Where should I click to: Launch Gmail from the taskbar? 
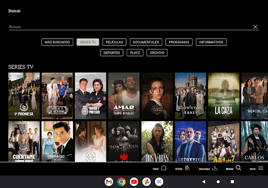tap(109, 182)
